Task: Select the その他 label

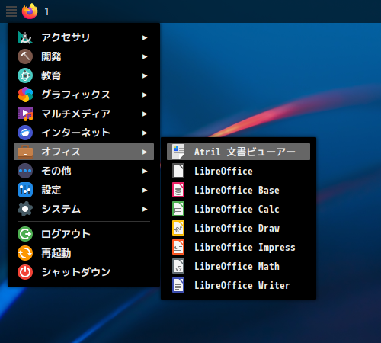Action: (x=56, y=171)
